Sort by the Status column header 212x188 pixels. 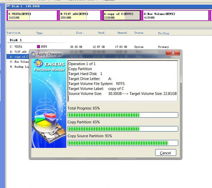point(139,33)
